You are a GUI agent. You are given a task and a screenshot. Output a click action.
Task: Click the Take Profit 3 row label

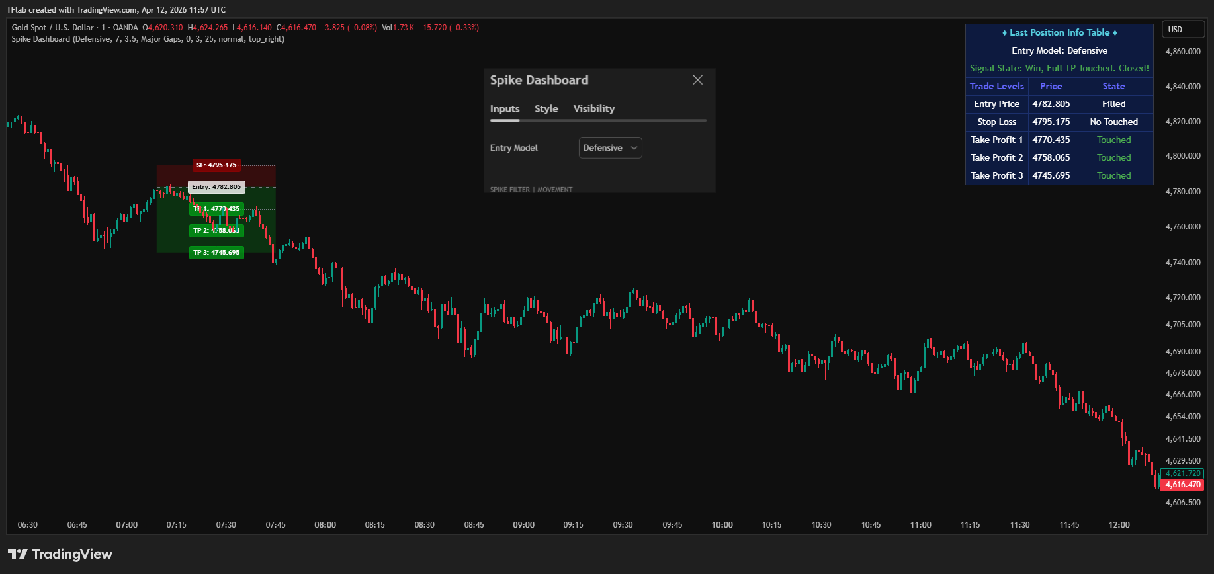[997, 176]
